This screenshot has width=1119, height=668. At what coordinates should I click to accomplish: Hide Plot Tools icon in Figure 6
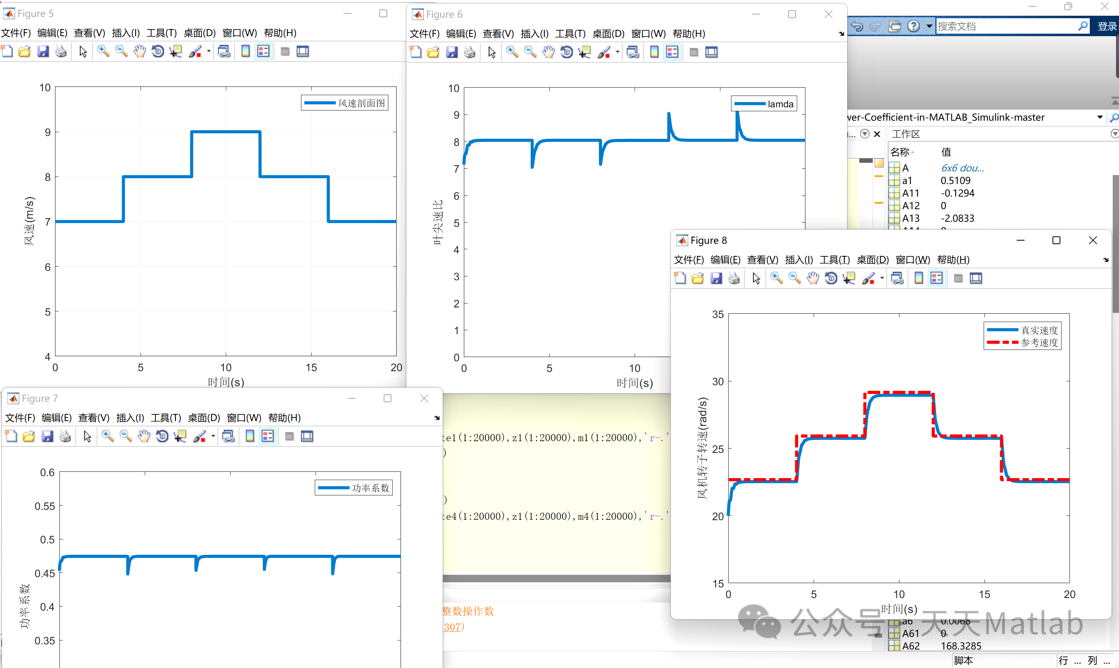(x=694, y=52)
